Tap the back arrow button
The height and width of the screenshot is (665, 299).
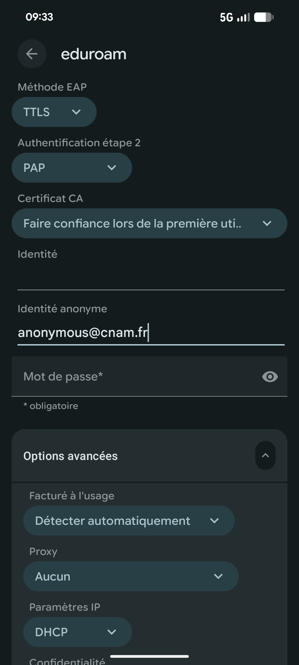[32, 54]
